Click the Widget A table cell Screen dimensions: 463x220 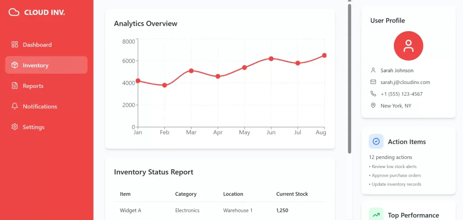[131, 211]
